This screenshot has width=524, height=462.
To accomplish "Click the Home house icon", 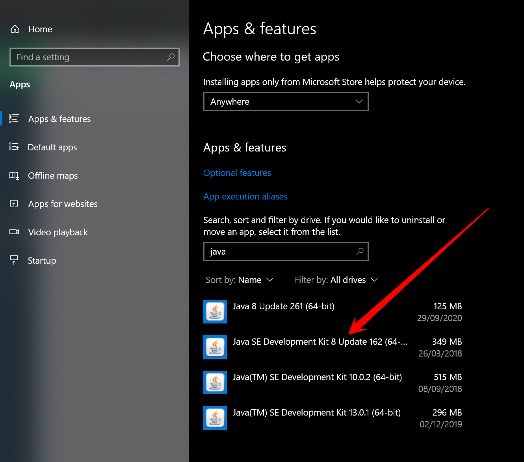I will point(15,29).
